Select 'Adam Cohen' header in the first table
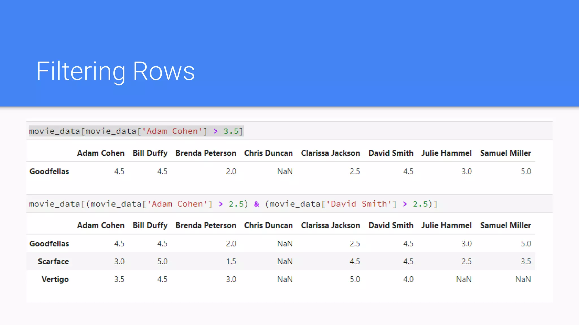The image size is (579, 325). pyautogui.click(x=101, y=153)
